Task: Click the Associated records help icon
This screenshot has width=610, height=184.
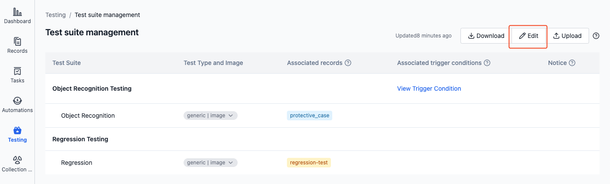Action: (x=348, y=63)
